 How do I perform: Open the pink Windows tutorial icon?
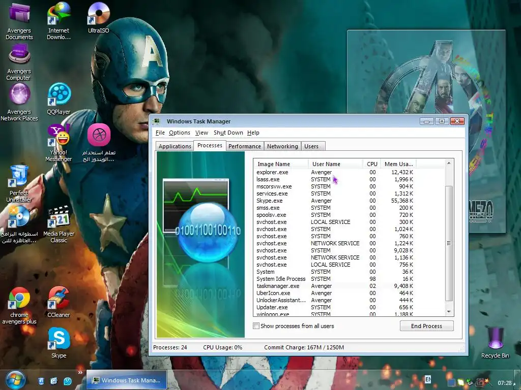coord(99,143)
